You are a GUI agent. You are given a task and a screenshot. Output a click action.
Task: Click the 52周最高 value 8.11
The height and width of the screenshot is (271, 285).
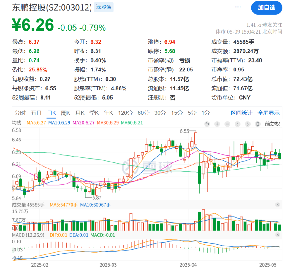click(x=45, y=98)
